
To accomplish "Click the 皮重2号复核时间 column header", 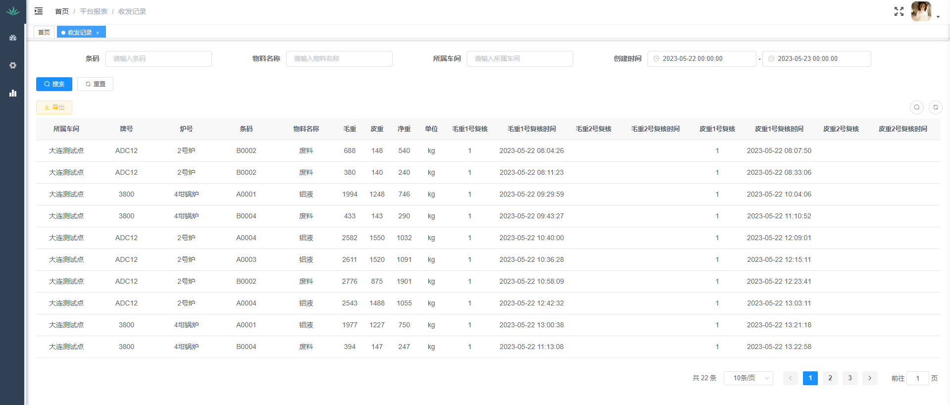I will coord(903,129).
